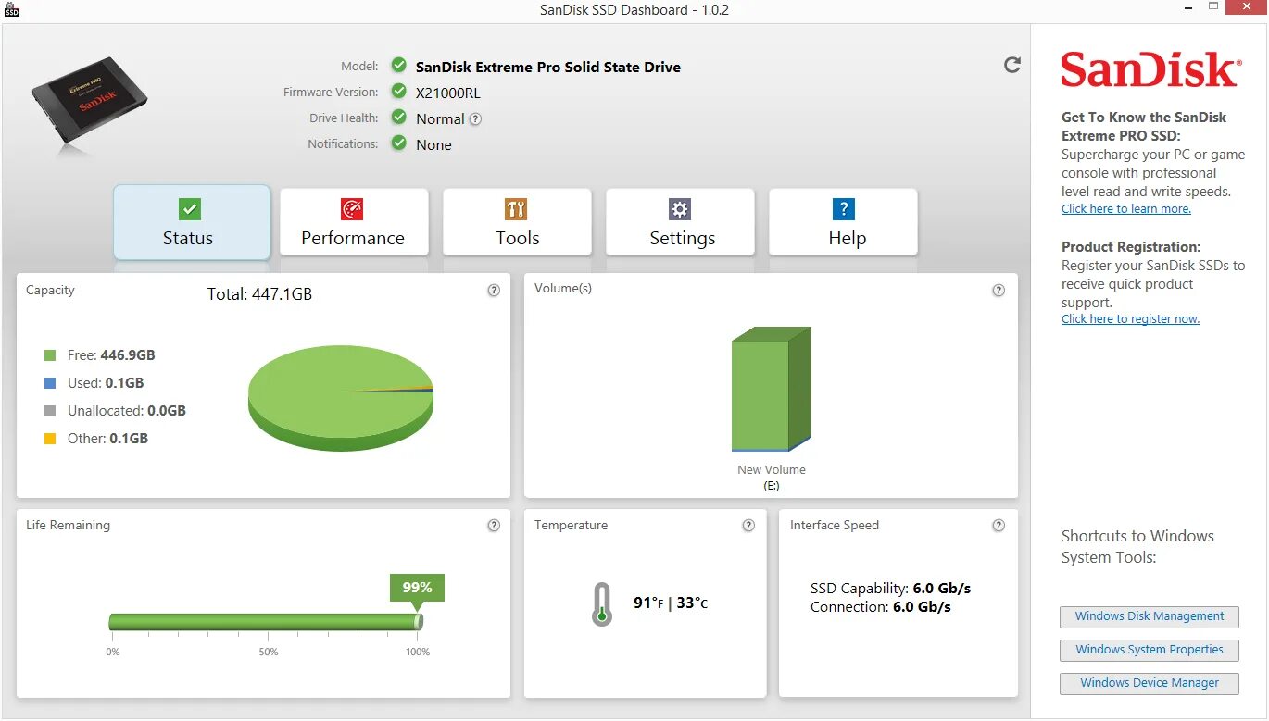The width and height of the screenshot is (1269, 721).
Task: Click the temperature reading '91°F | 33°C'
Action: click(671, 603)
